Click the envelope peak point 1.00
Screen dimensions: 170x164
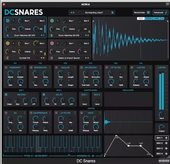[116, 136]
